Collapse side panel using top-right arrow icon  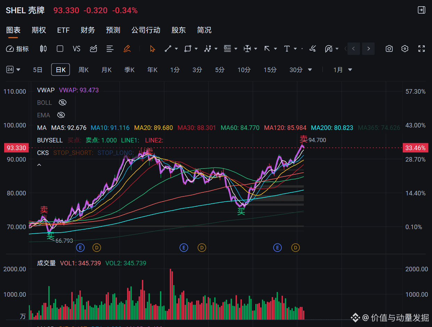421,10
